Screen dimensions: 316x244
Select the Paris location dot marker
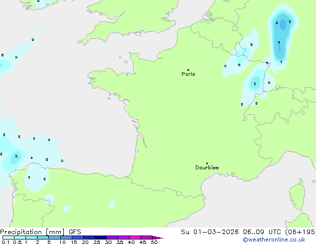pos(188,70)
